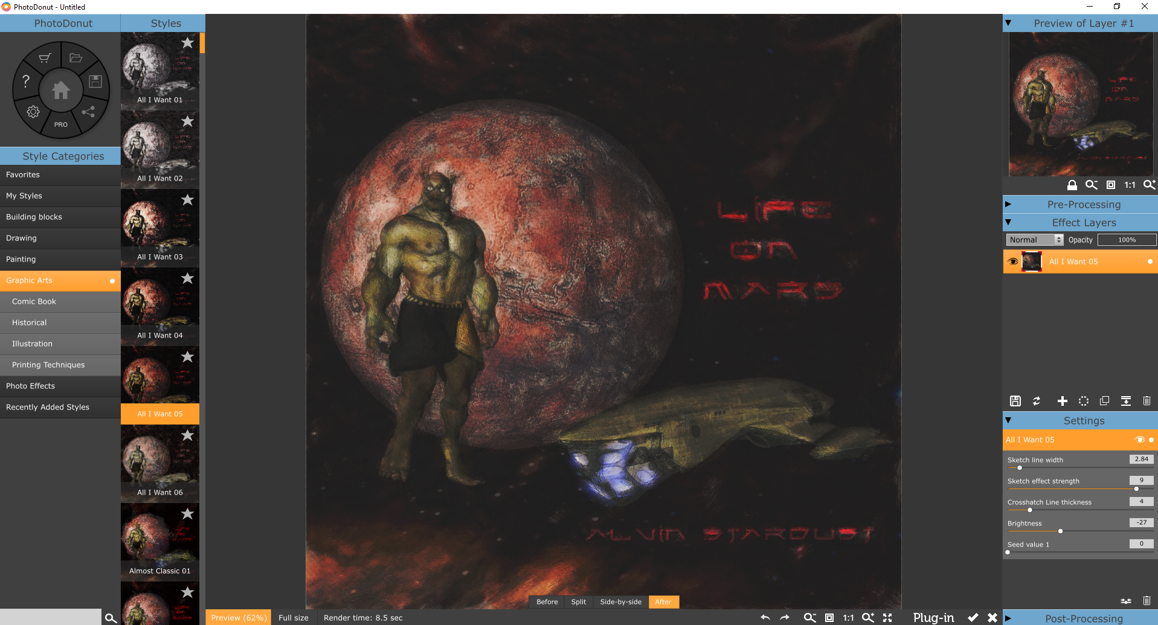The width and height of the screenshot is (1158, 625).
Task: Open the My Styles category
Action: 60,196
